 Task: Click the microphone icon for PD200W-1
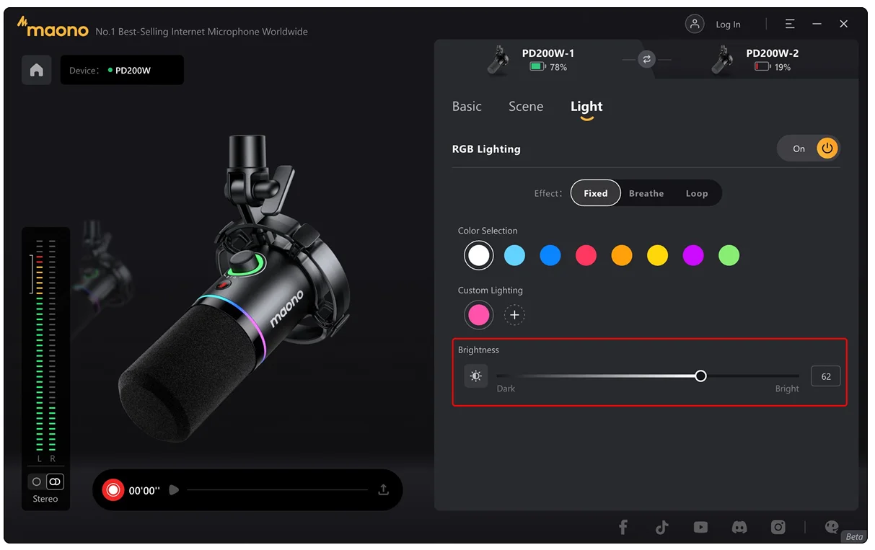[497, 60]
